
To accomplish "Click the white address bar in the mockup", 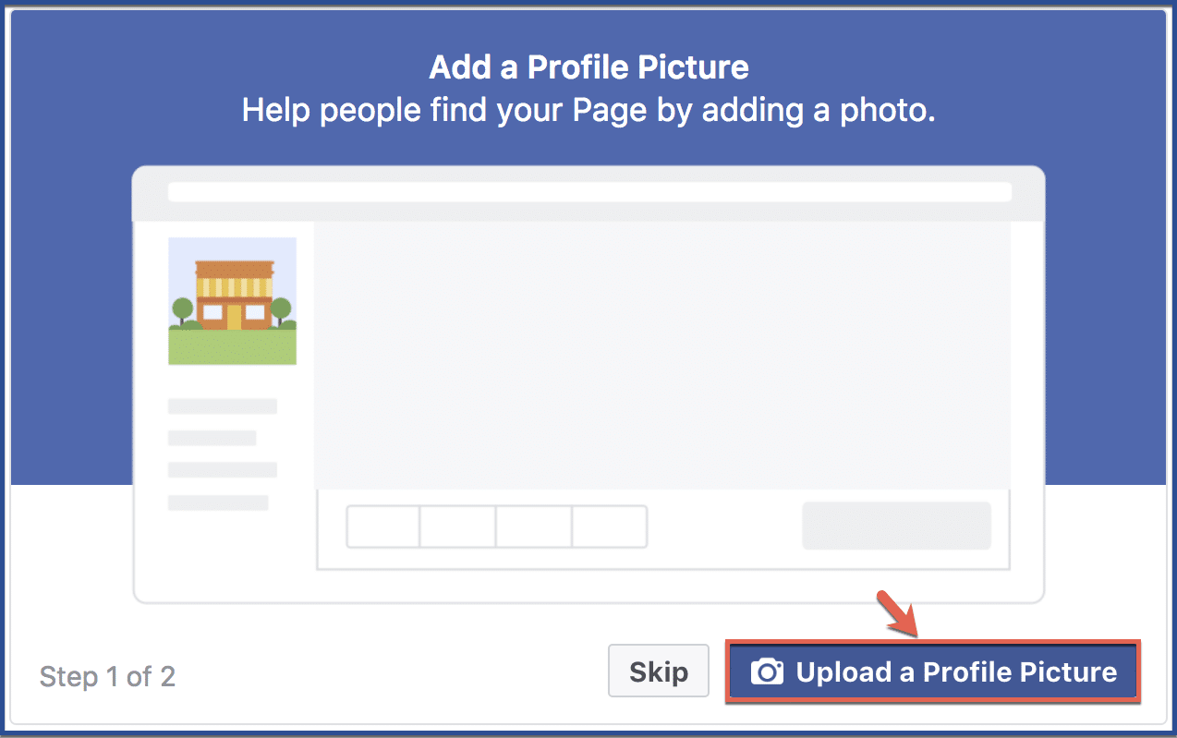I will click(589, 192).
